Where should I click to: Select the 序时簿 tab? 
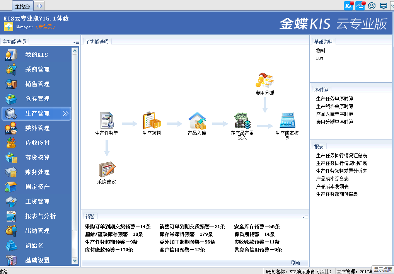pyautogui.click(x=321, y=90)
